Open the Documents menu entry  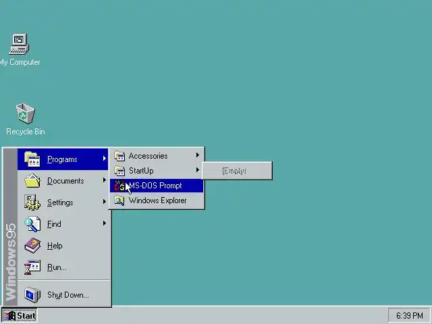tap(63, 181)
